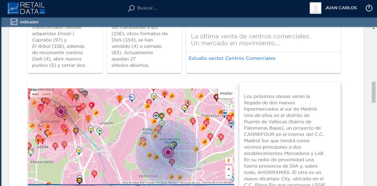Select the blue flag marker at map top

[132, 98]
